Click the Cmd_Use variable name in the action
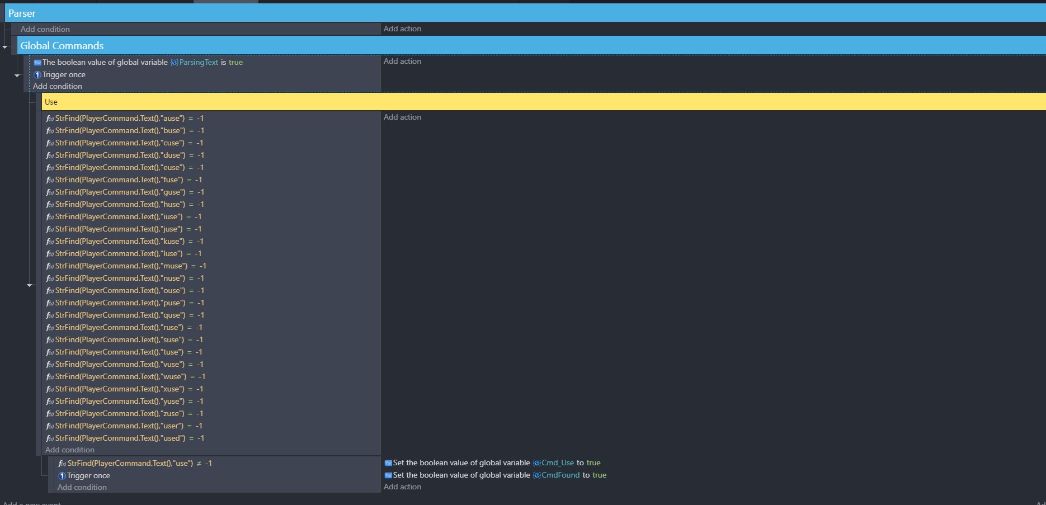1046x505 pixels. pos(558,463)
